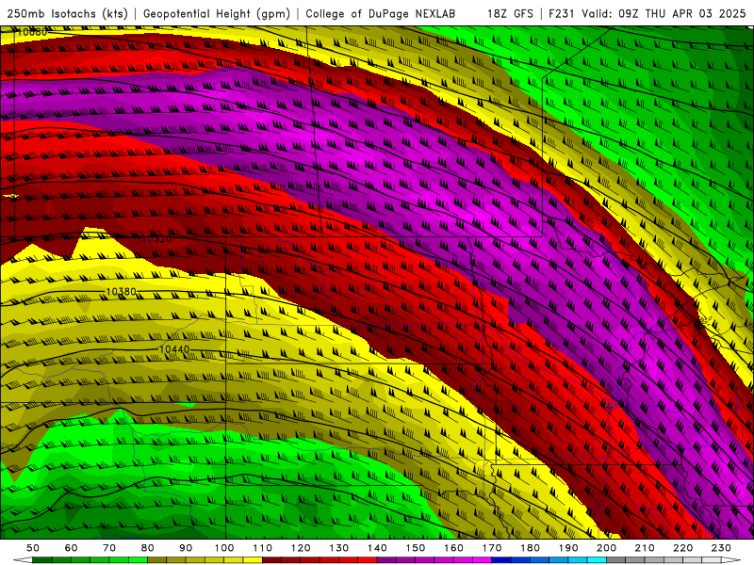Click the 10380 height contour label

pyautogui.click(x=122, y=292)
